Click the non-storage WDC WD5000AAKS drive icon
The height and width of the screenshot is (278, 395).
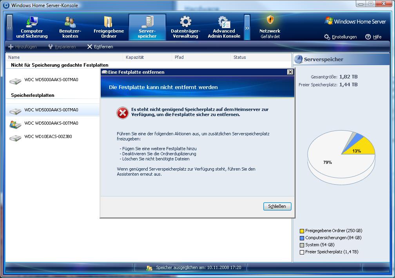click(x=15, y=81)
